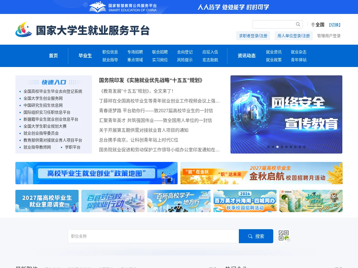Open news 《教育发展"十五五"规划》，全文来了!
The height and width of the screenshot is (268, 358).
(136, 91)
